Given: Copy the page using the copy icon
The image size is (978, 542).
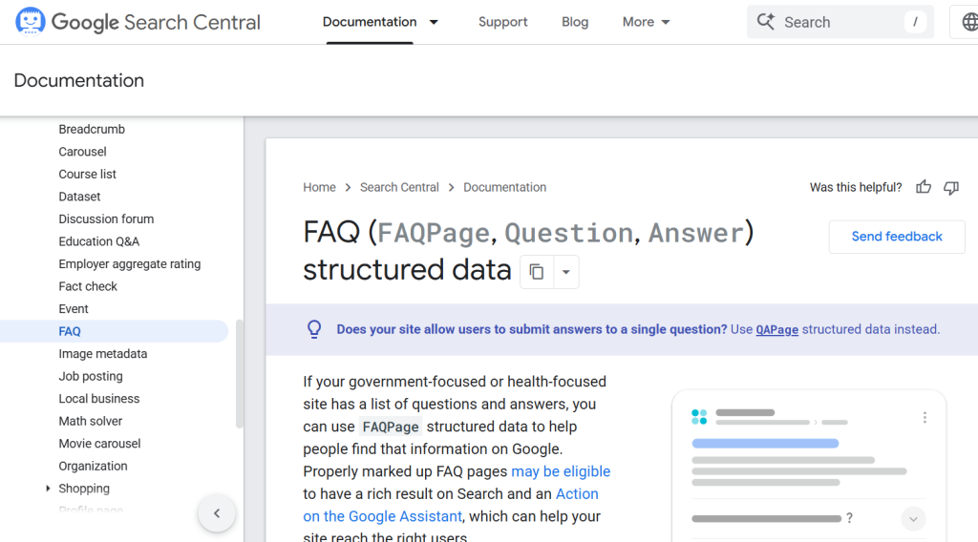Looking at the screenshot, I should coord(537,272).
